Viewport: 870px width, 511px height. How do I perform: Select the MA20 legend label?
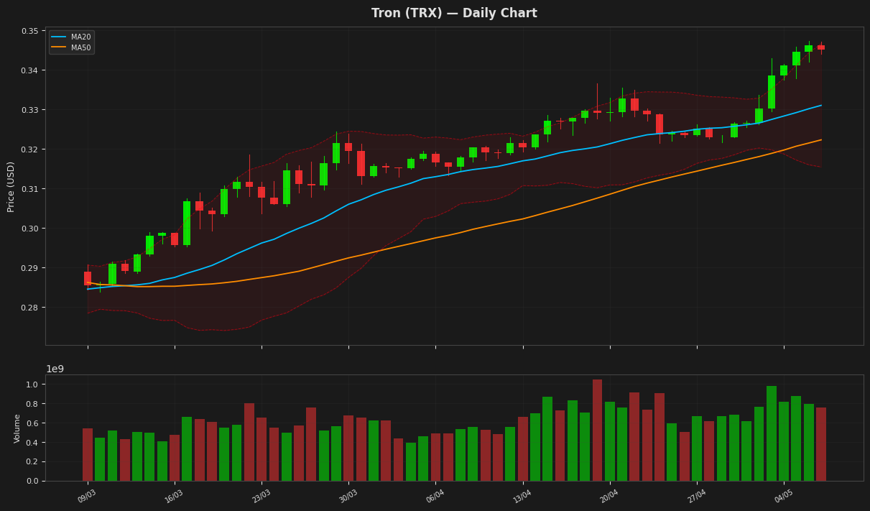click(80, 37)
